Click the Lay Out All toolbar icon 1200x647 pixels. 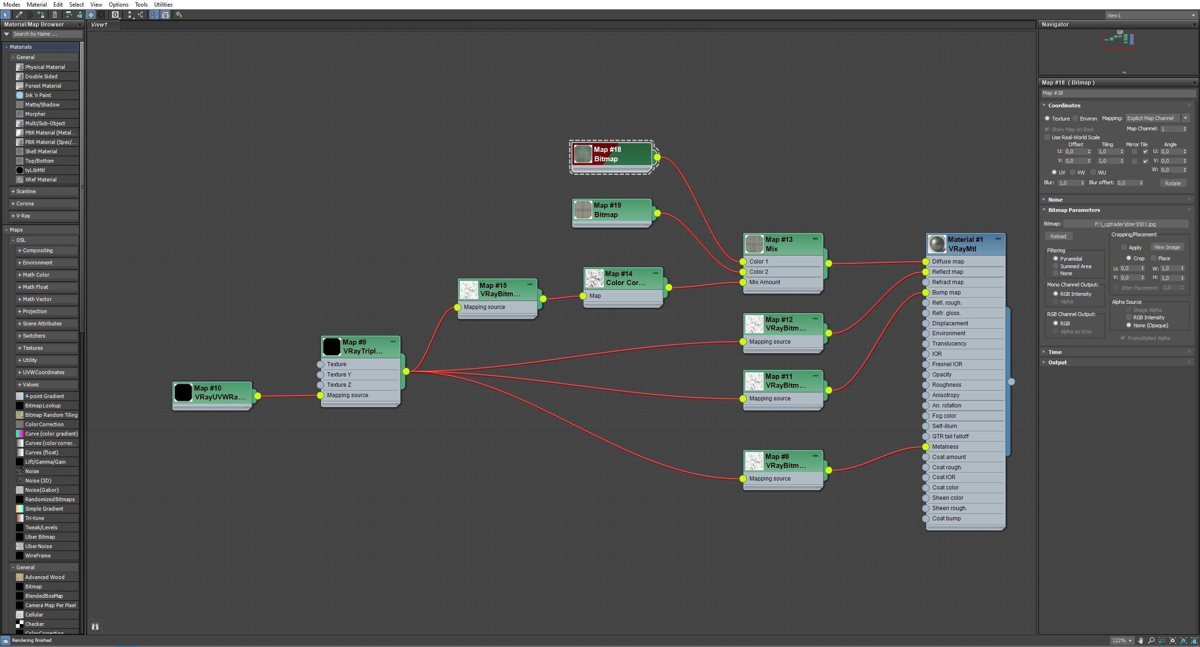tap(129, 15)
